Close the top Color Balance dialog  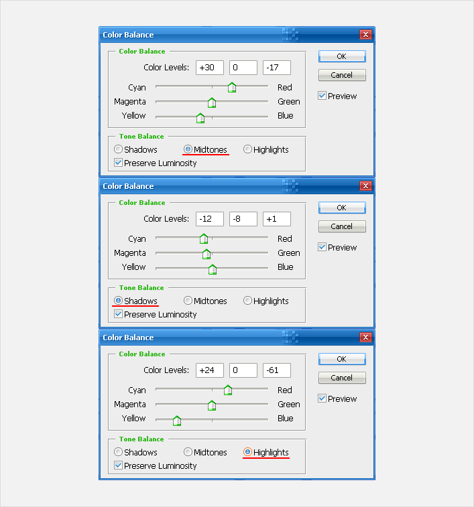[x=365, y=35]
